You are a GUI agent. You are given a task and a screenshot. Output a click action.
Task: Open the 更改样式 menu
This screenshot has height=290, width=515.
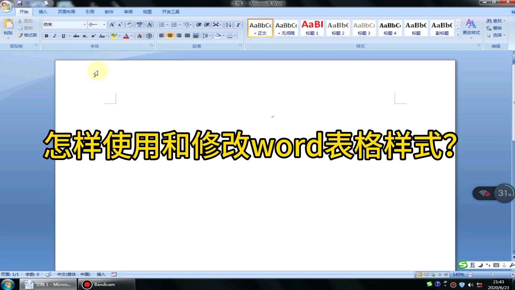click(471, 28)
